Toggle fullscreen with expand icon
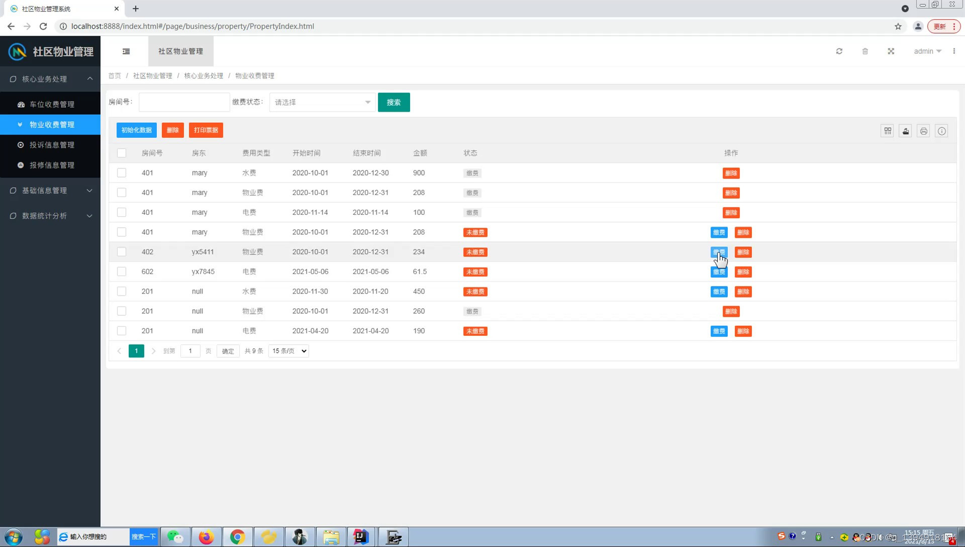965x547 pixels. (891, 51)
